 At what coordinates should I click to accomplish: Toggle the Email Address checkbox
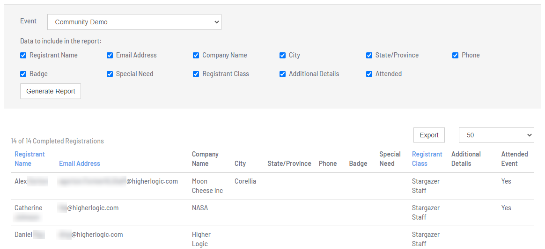[x=110, y=55]
